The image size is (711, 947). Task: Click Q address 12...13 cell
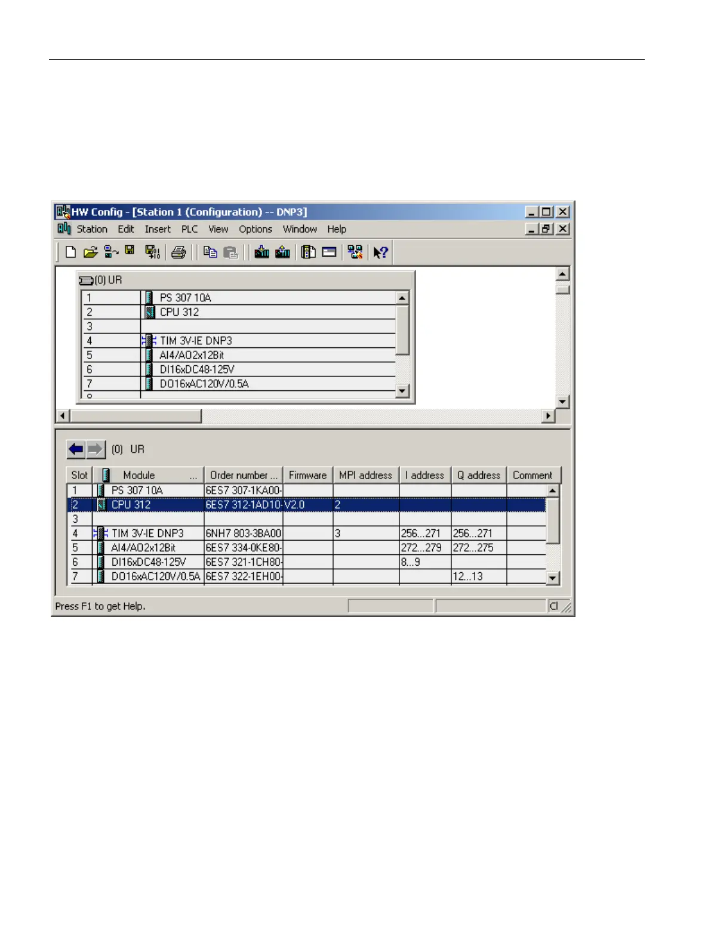(479, 576)
